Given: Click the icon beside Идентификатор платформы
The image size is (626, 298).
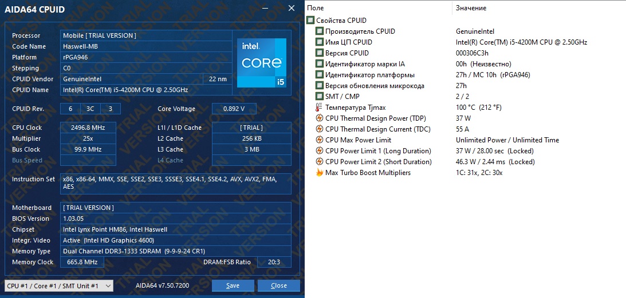Looking at the screenshot, I should 320,74.
